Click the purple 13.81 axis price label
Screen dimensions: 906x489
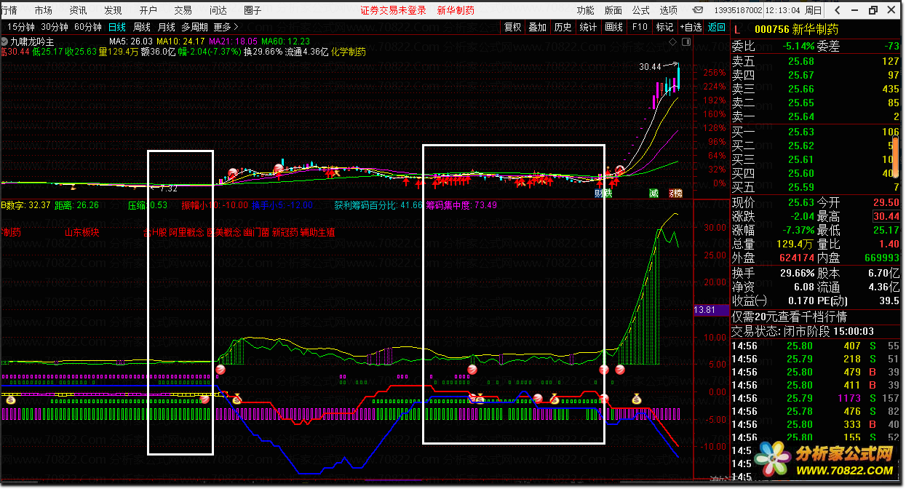coord(710,310)
